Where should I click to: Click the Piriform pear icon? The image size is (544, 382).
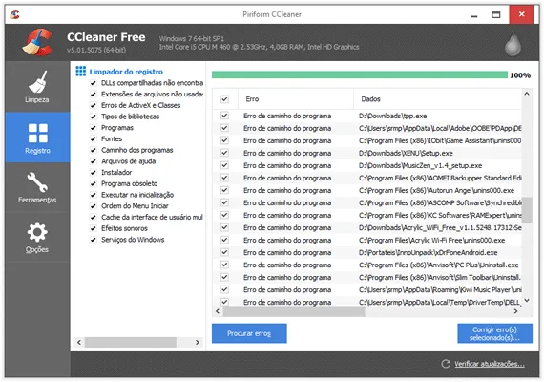[513, 43]
